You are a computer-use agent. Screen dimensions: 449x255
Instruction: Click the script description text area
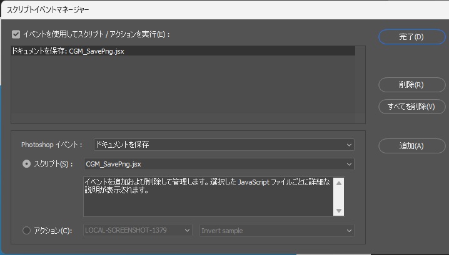point(208,197)
